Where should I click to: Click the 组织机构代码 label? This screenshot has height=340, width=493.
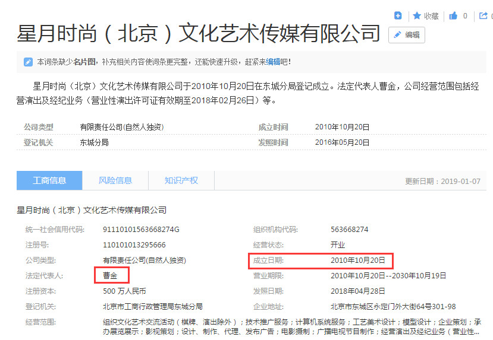(275, 230)
